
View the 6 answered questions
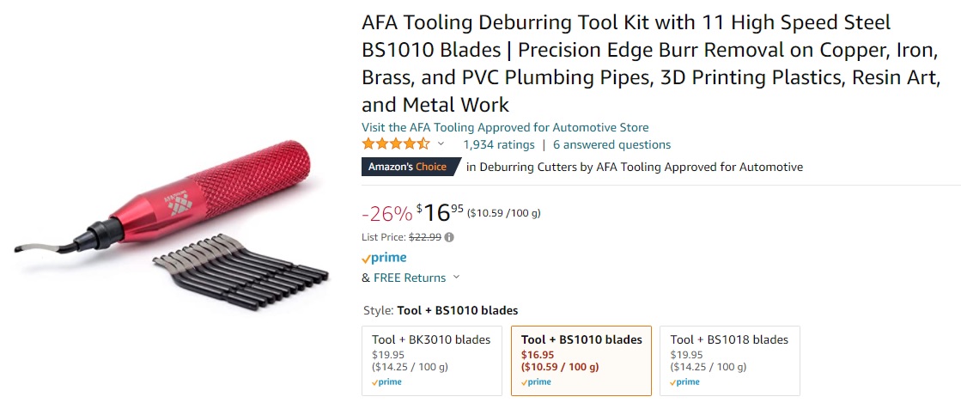coord(611,144)
